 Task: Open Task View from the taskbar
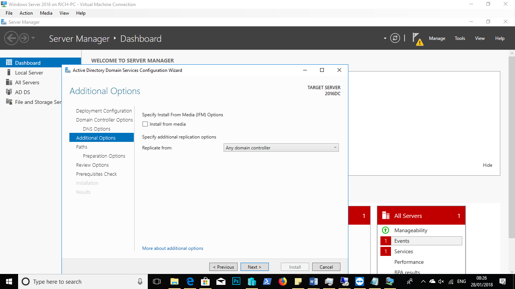tap(157, 281)
